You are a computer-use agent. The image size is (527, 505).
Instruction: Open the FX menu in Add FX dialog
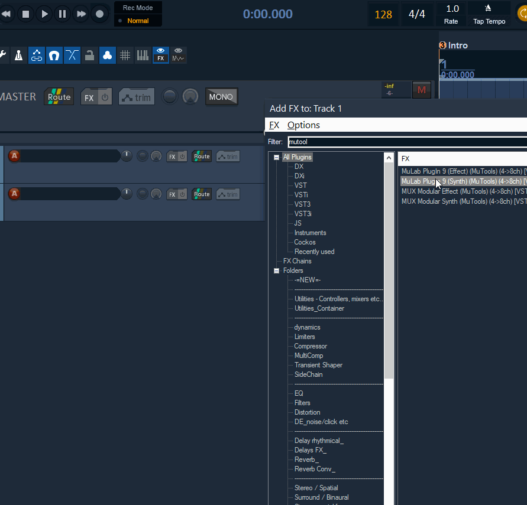click(274, 125)
